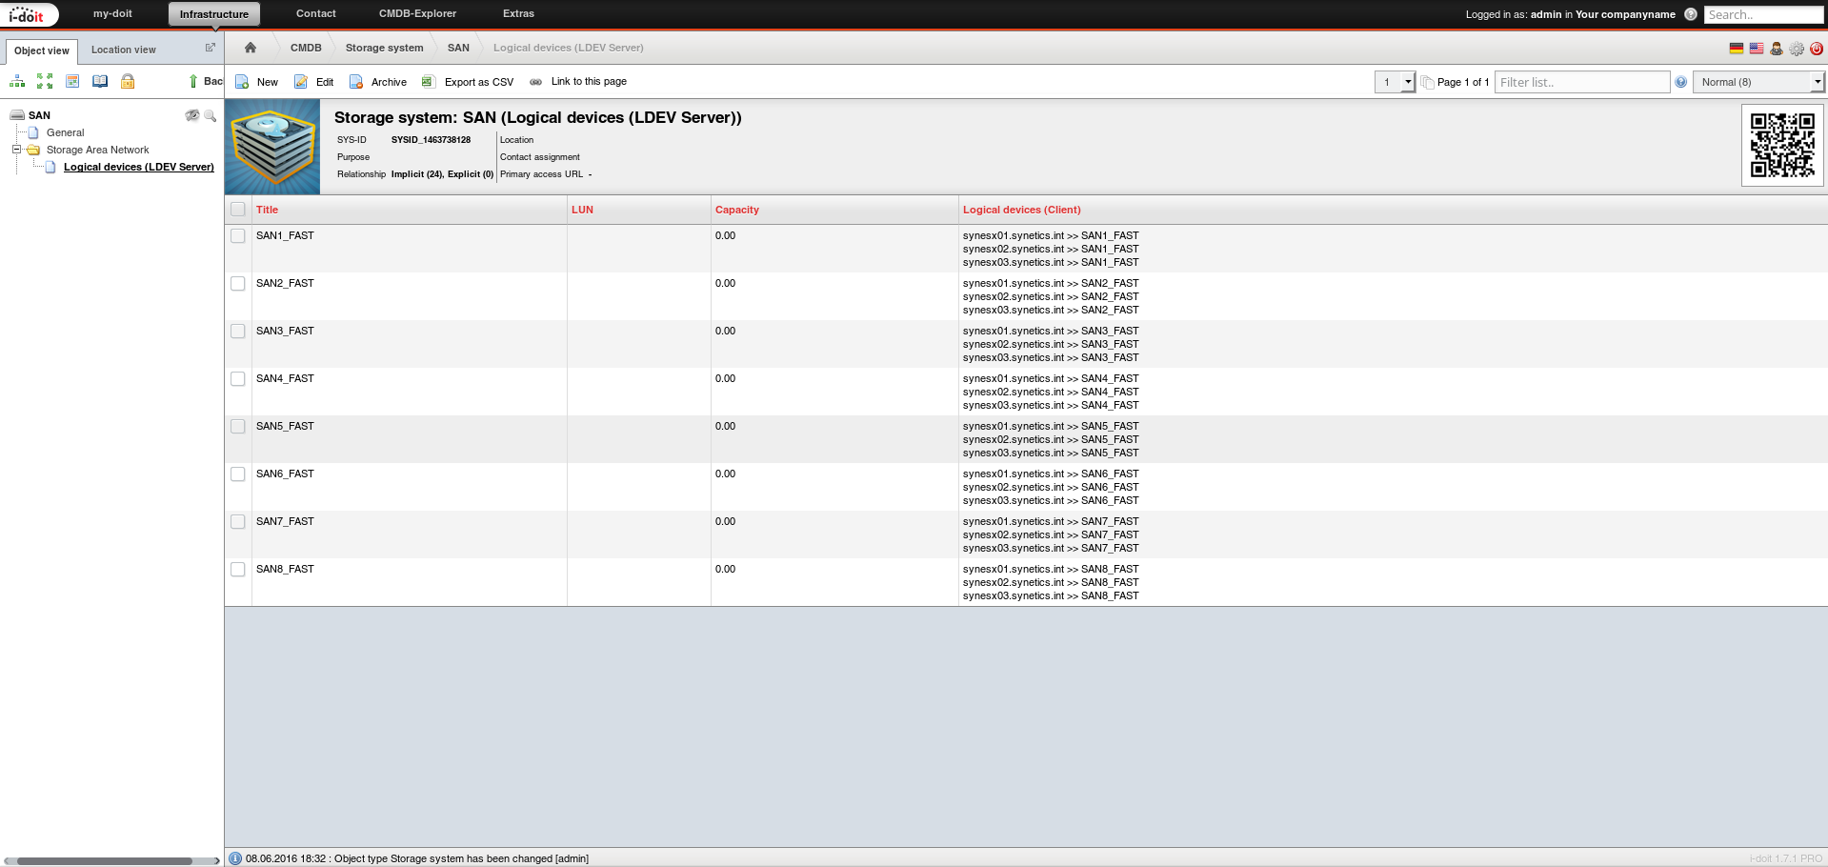Check the SAN5_FAST row checkbox
The height and width of the screenshot is (867, 1828).
(x=238, y=426)
